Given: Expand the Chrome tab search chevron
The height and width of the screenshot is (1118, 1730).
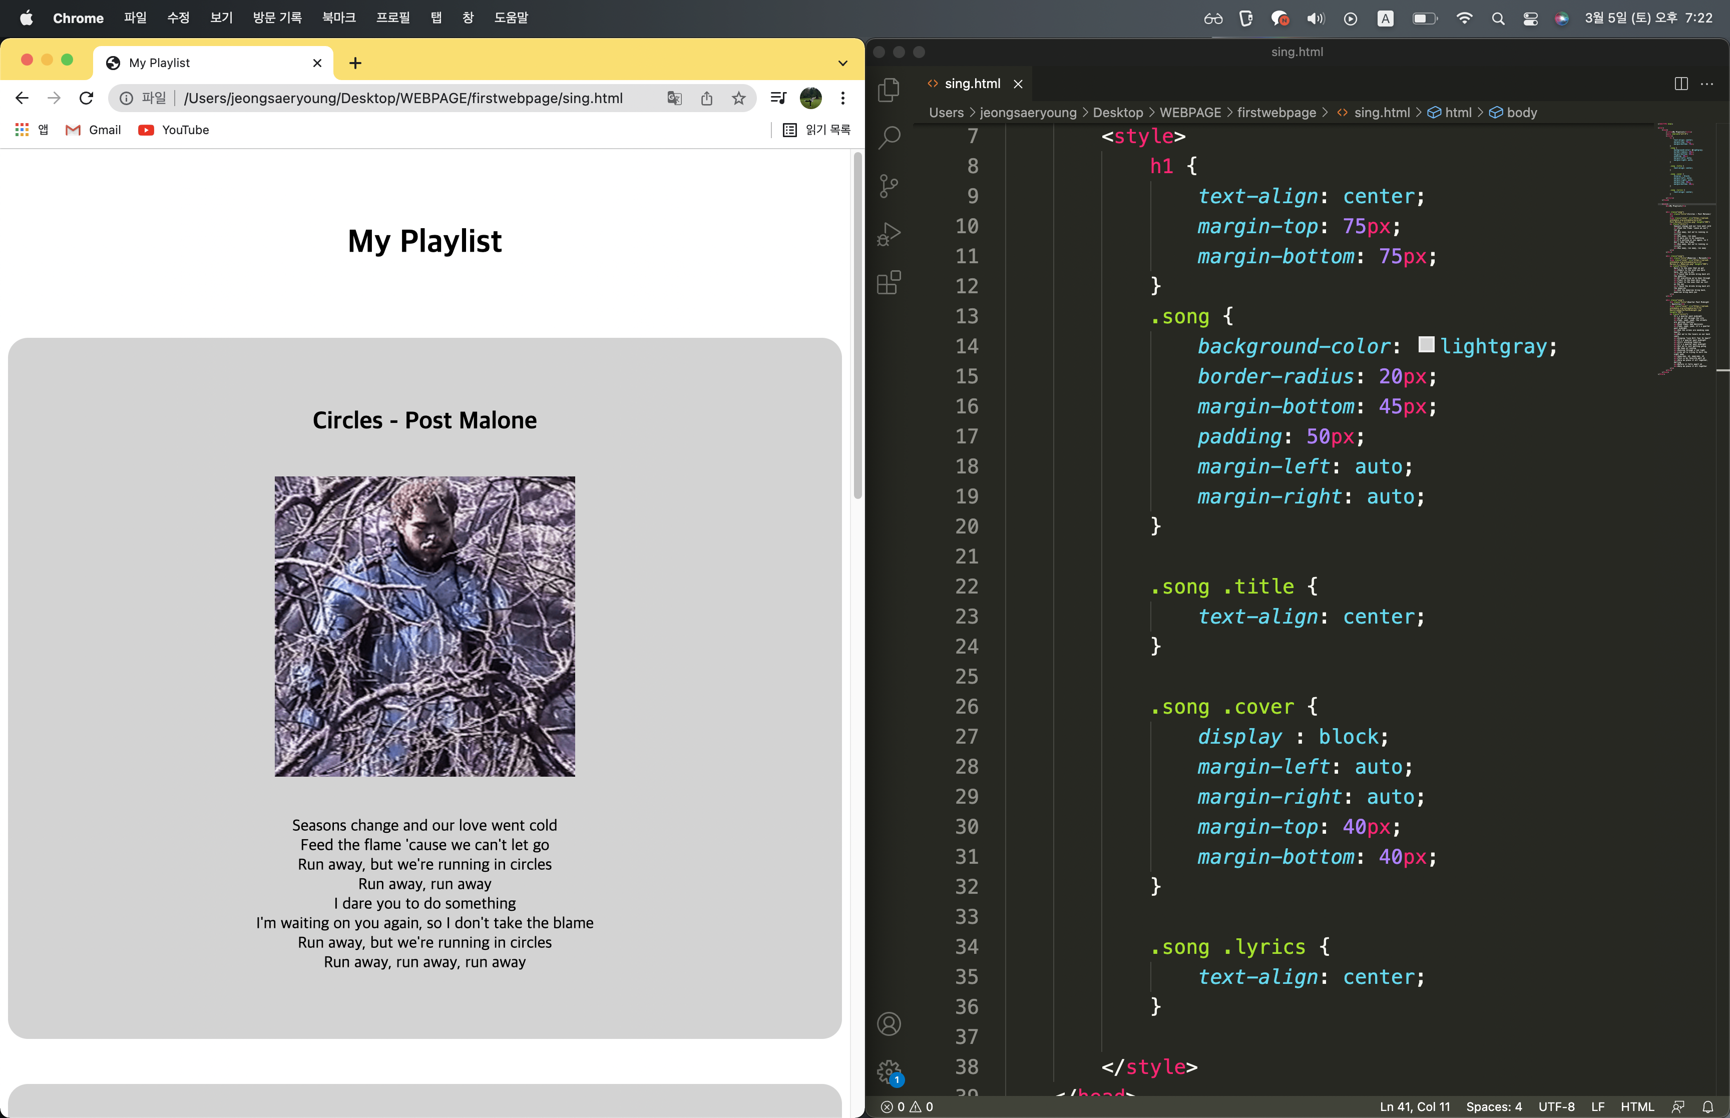Looking at the screenshot, I should tap(842, 63).
